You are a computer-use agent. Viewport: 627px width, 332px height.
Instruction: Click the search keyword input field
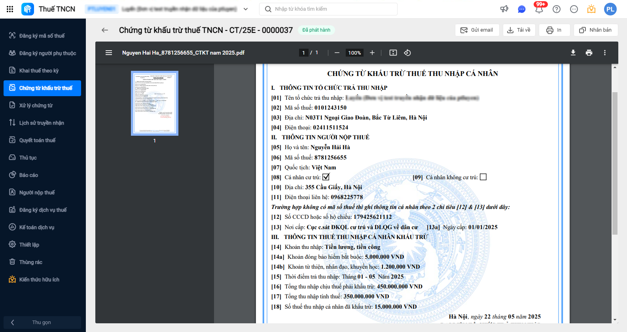point(328,9)
